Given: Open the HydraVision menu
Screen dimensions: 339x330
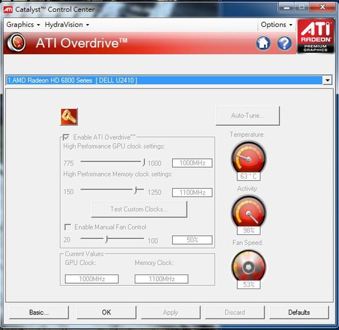Looking at the screenshot, I should 67,25.
